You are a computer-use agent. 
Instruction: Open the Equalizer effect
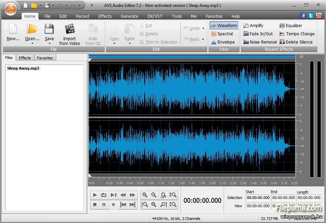coord(291,25)
